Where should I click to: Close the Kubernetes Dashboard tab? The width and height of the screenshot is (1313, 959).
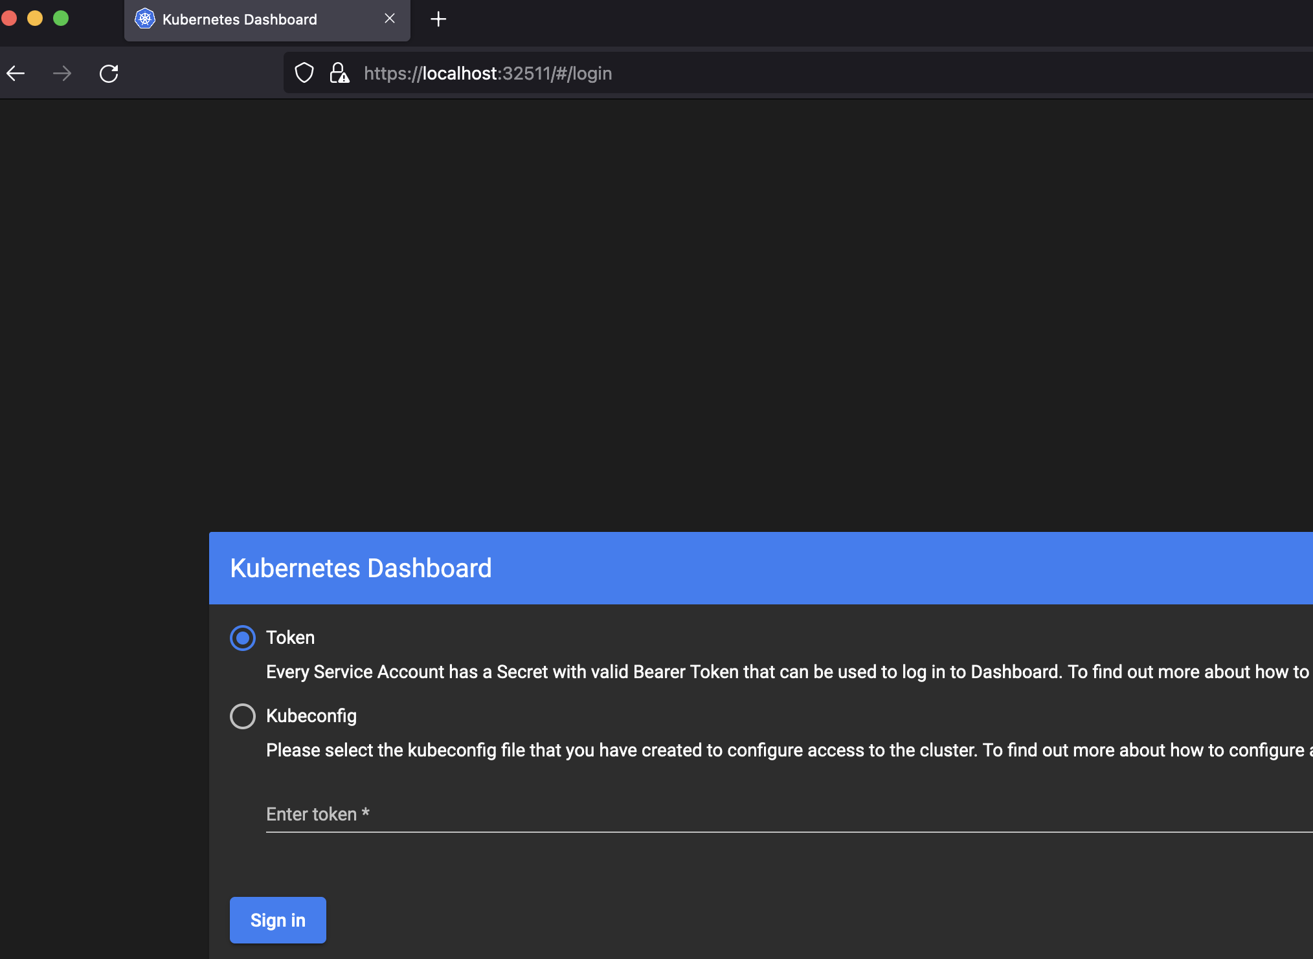point(390,19)
